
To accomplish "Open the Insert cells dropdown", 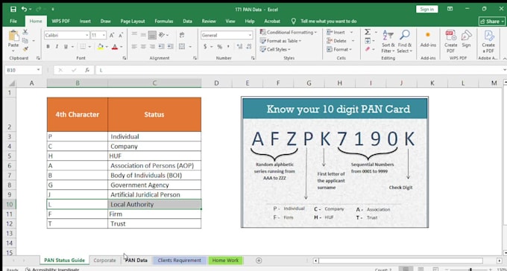I will 351,32.
